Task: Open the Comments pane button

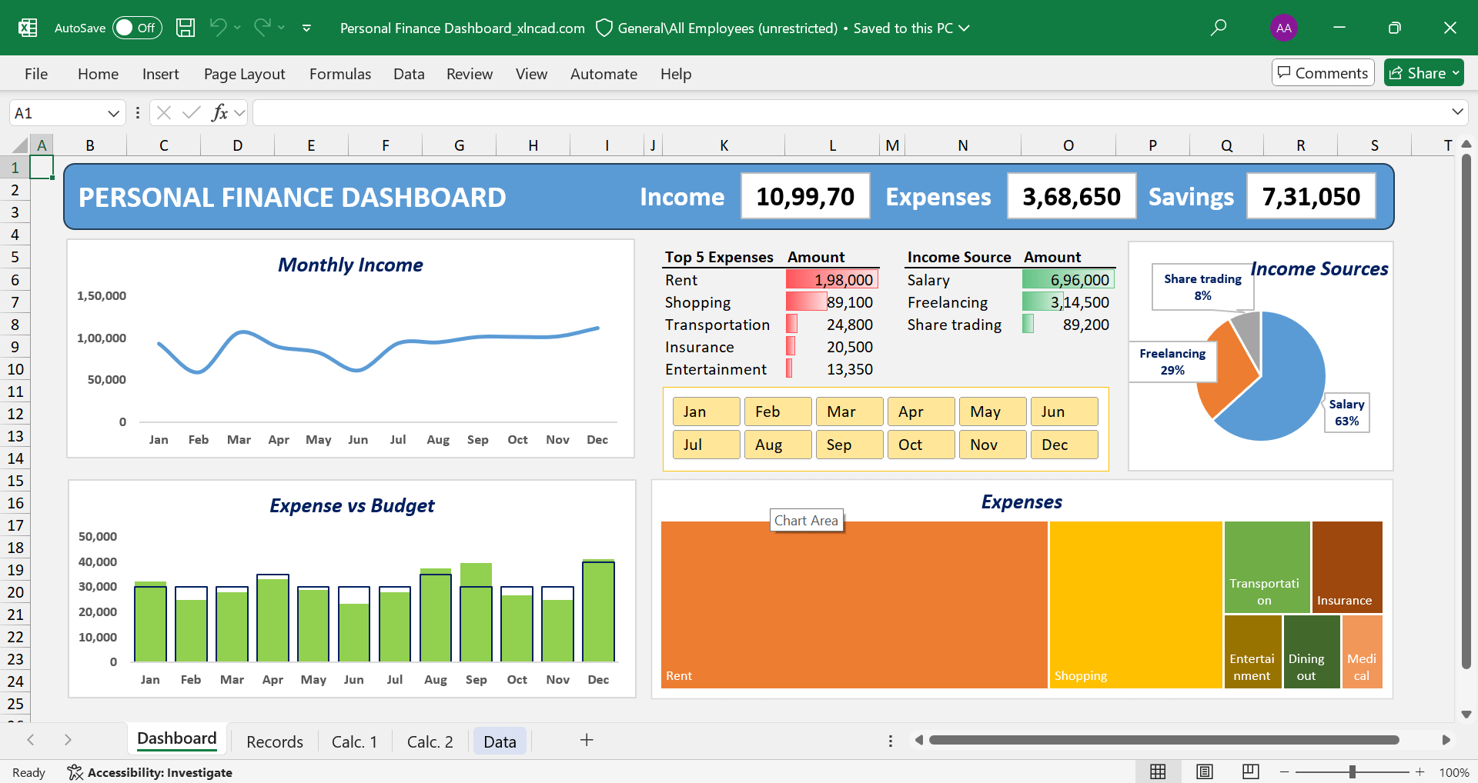Action: (1323, 73)
